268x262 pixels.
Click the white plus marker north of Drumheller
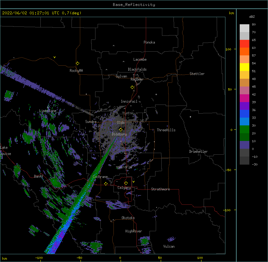[190, 117]
